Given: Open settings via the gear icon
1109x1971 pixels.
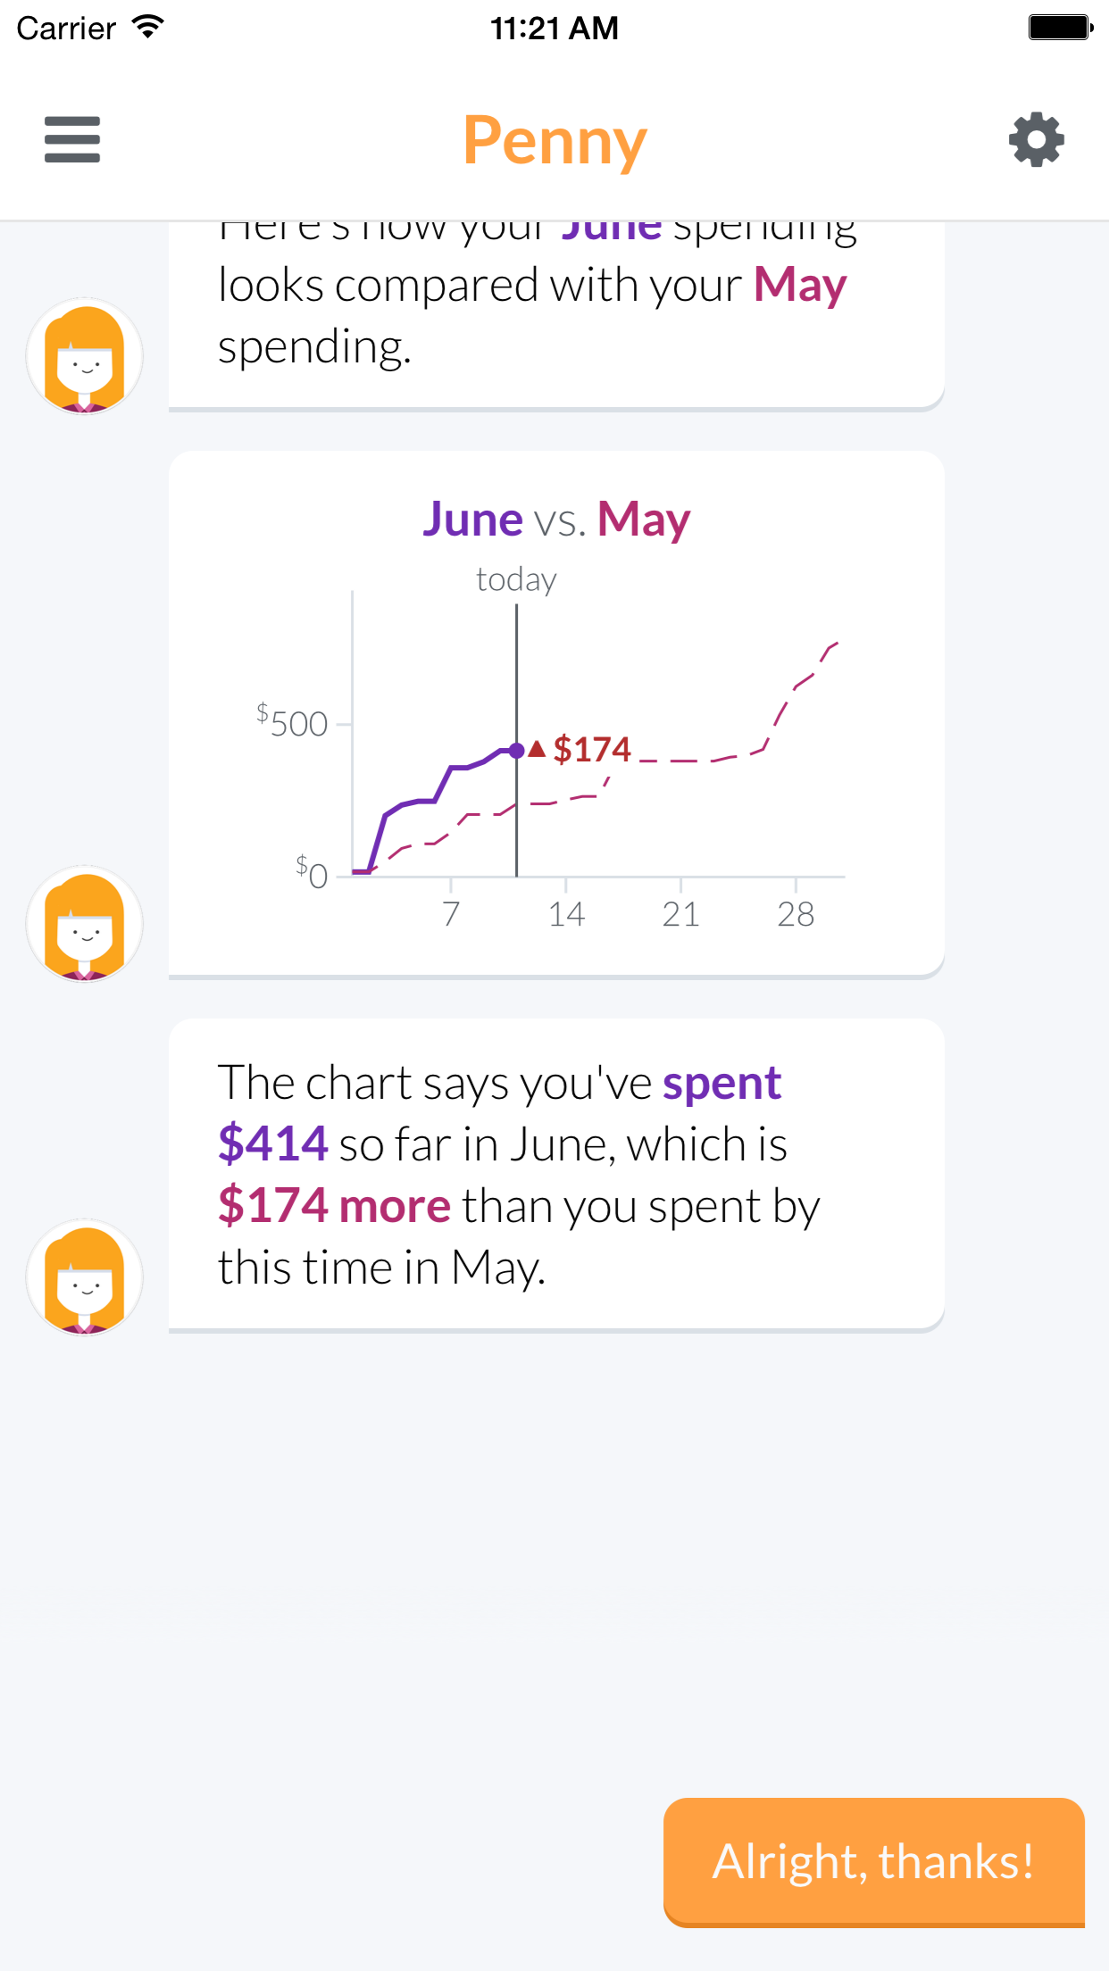Looking at the screenshot, I should 1036,139.
